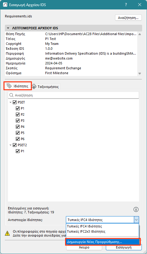Viewport: 147px width, 254px height.
Task: Click the yellow warning triangle icon
Action: (x=7, y=233)
